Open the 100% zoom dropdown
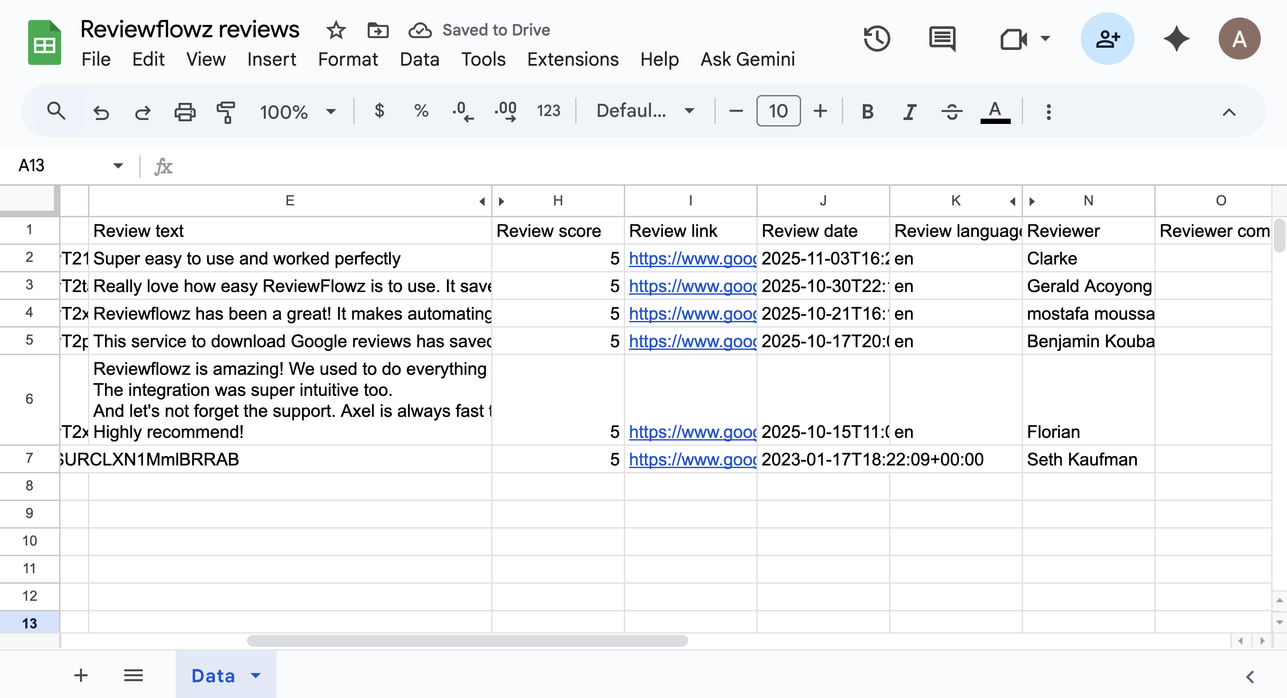The image size is (1287, 698). (297, 111)
